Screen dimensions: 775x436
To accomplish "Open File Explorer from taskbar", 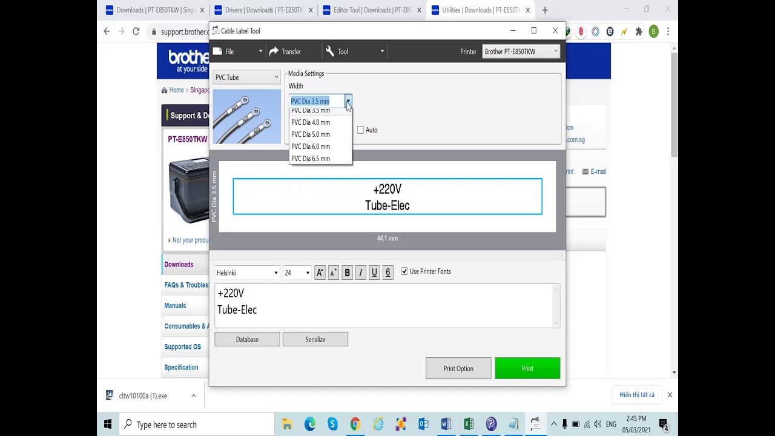I will point(287,424).
